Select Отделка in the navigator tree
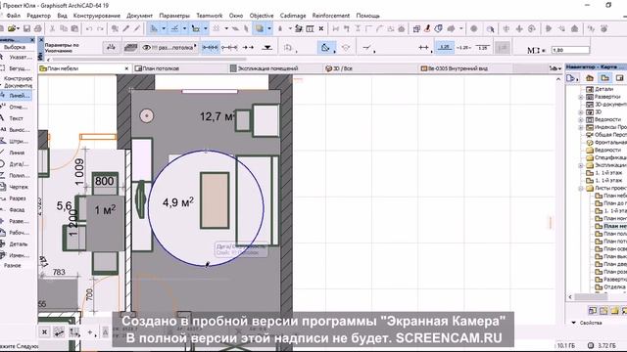The image size is (627, 352). click(x=614, y=286)
